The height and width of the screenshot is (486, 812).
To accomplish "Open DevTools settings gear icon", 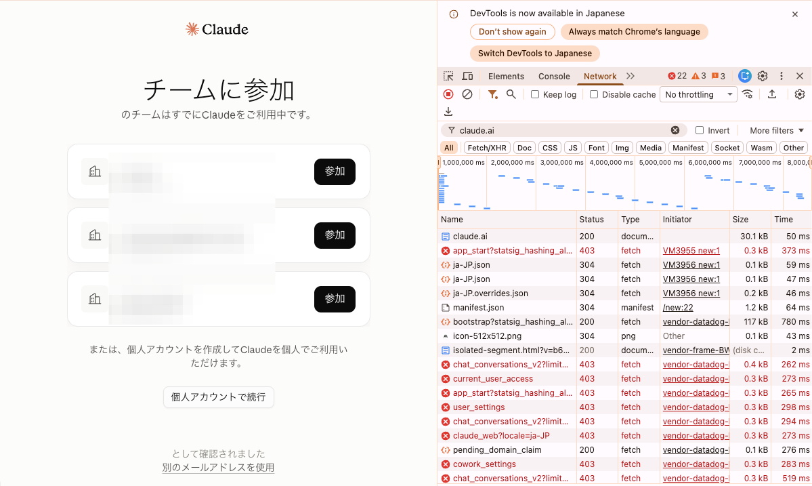I will point(763,76).
